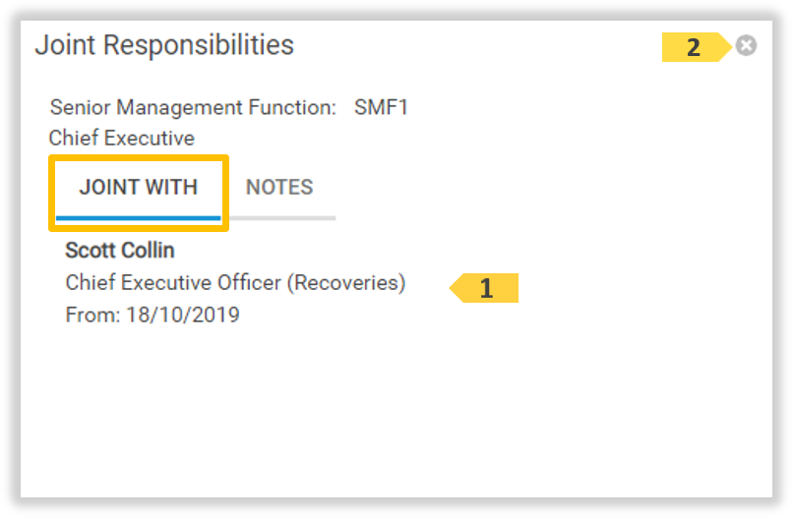Click the yellow callout marker numbered 1
This screenshot has height=518, width=793.
485,288
